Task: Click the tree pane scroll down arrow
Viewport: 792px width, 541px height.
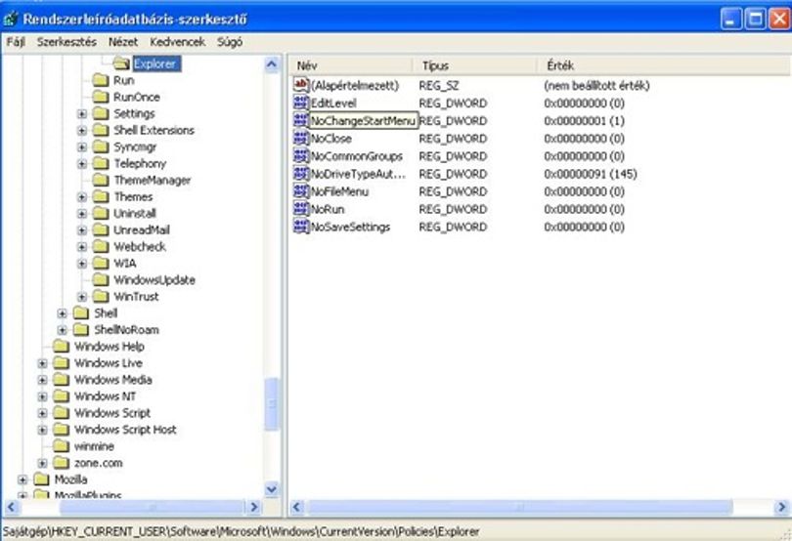Action: pyautogui.click(x=271, y=489)
